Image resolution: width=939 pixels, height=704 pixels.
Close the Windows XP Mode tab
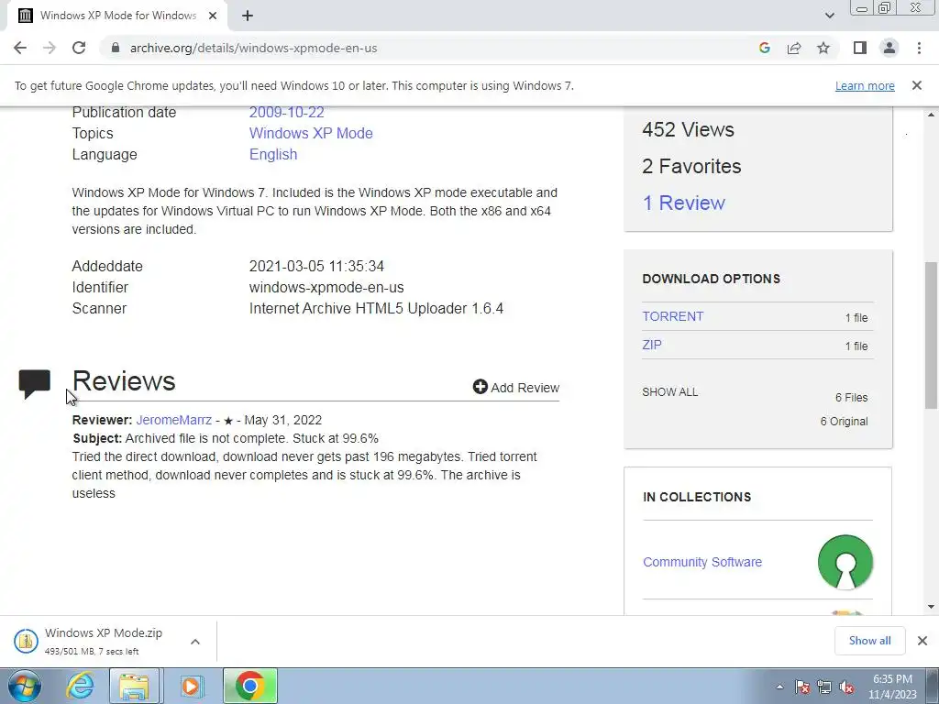pyautogui.click(x=213, y=16)
